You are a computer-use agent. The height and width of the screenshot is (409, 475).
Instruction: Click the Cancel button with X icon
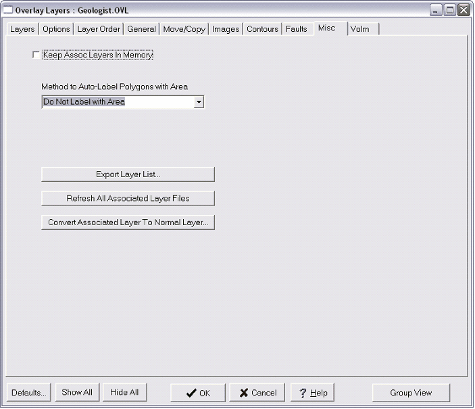pos(257,393)
